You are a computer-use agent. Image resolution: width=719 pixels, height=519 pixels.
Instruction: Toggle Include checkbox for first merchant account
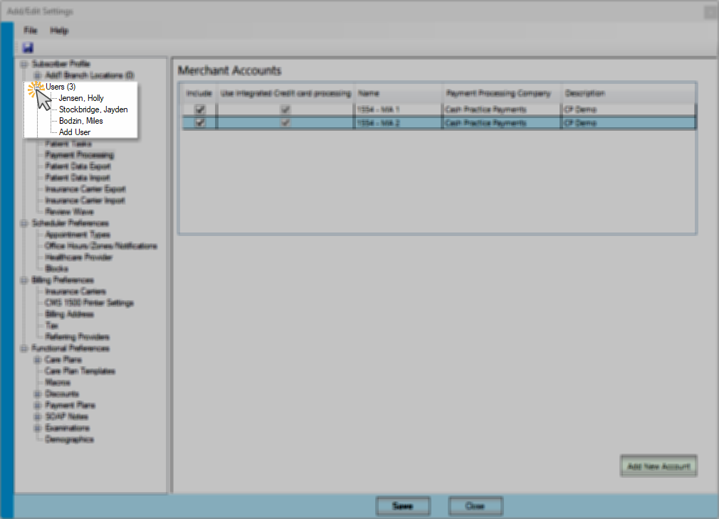point(200,109)
